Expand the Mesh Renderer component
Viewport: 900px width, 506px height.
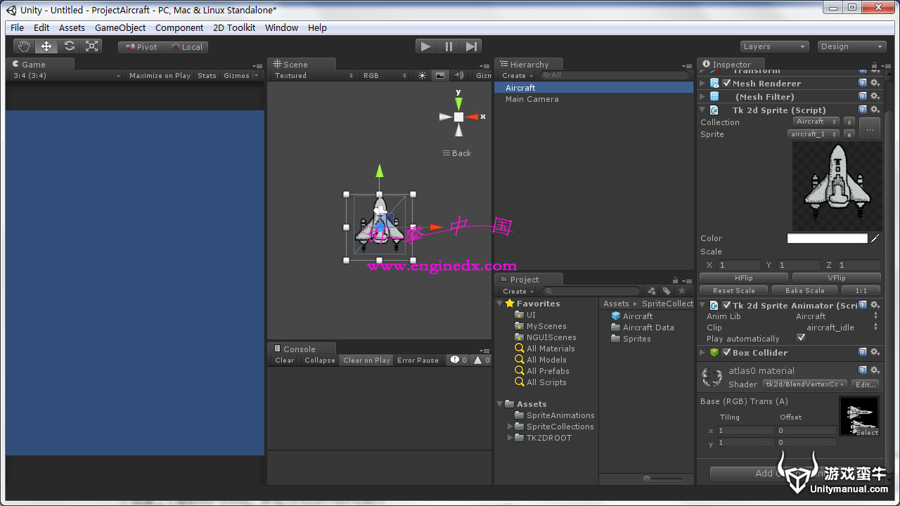pos(702,83)
